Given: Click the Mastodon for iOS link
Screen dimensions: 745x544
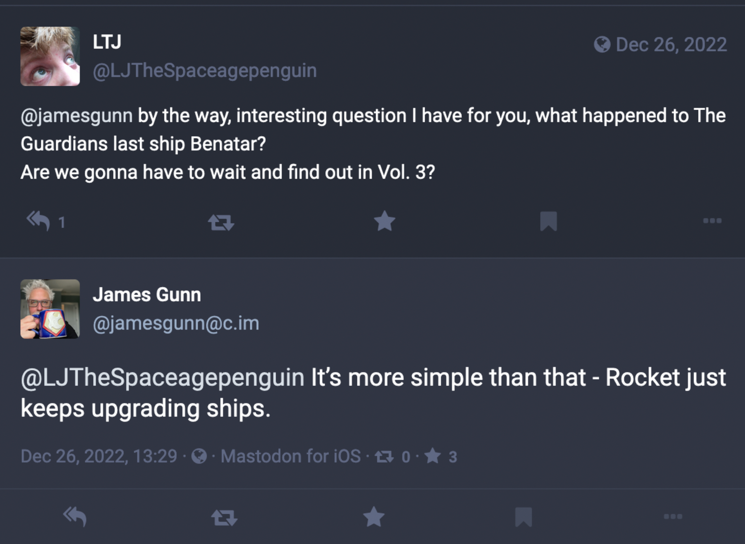Looking at the screenshot, I should point(291,456).
